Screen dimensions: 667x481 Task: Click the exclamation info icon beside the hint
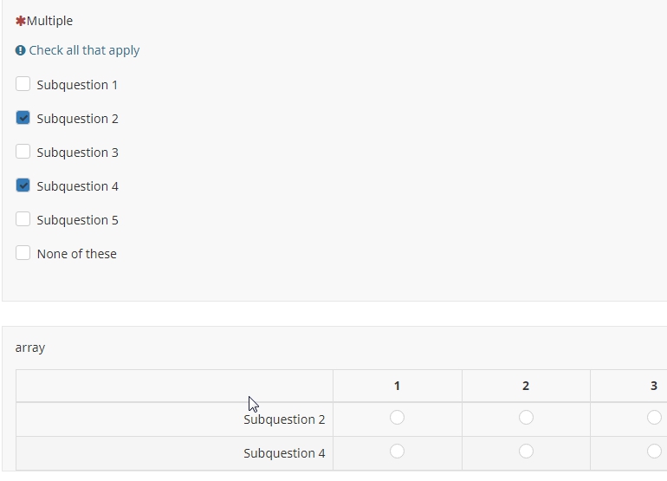tap(20, 50)
